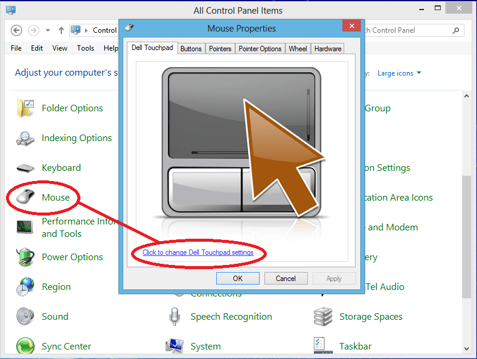The height and width of the screenshot is (359, 477).
Task: Click the Keyboard control panel icon
Action: coord(26,168)
